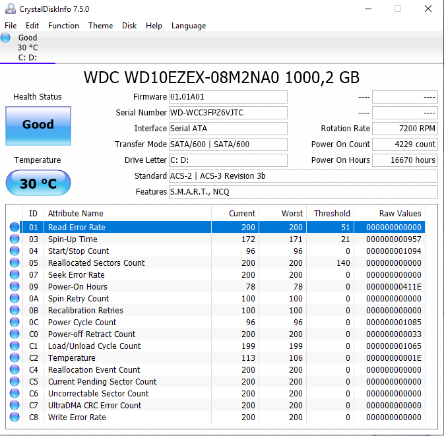
Task: Click worst value 171 in Spin-Up Time row
Action: pyautogui.click(x=296, y=239)
